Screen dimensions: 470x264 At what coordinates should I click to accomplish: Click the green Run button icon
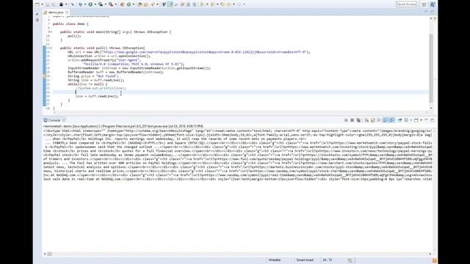point(90,4)
